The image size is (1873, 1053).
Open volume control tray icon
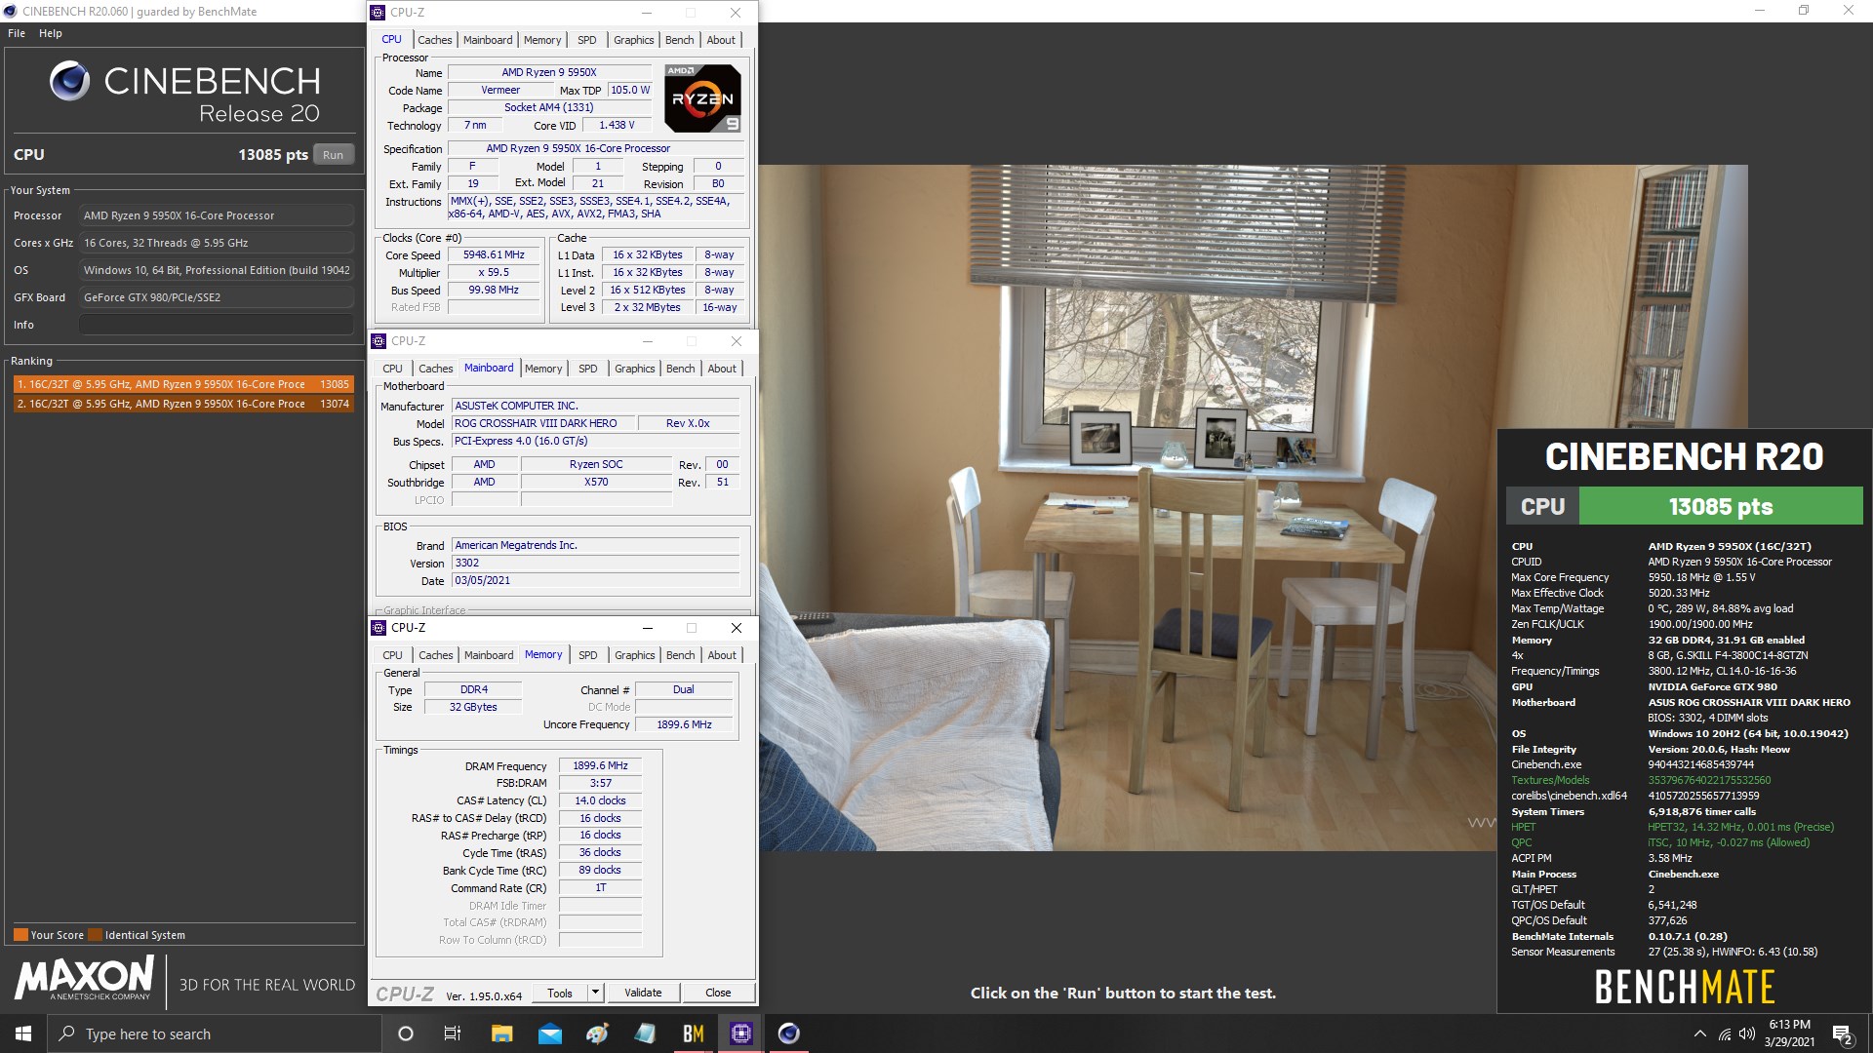click(x=1747, y=1033)
